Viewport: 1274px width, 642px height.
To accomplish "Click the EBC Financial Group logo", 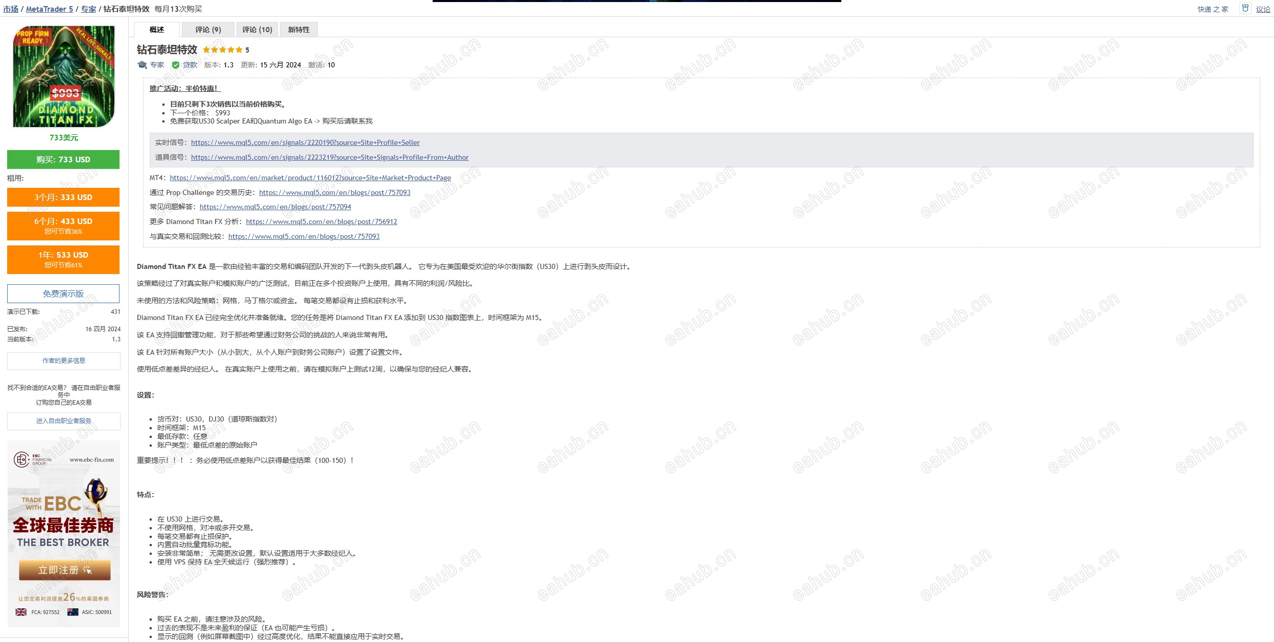I will pos(33,460).
